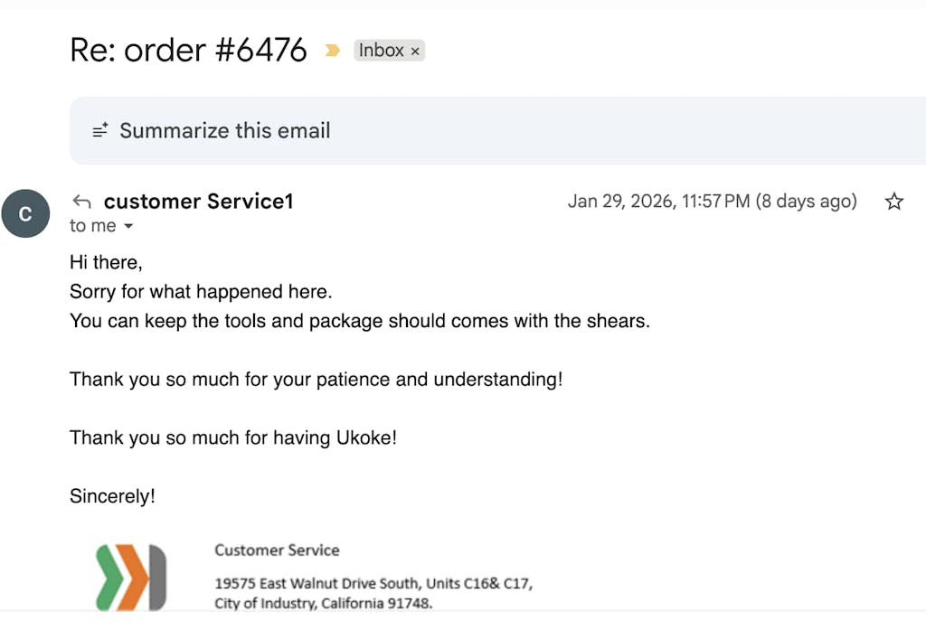This screenshot has height=630, width=926.
Task: Click the Summarize this email button
Action: pyautogui.click(x=224, y=131)
